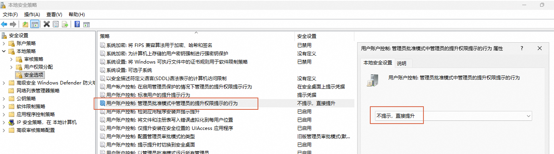Expand the 审核策略 tree node
The width and height of the screenshot is (554, 154).
click(12, 59)
